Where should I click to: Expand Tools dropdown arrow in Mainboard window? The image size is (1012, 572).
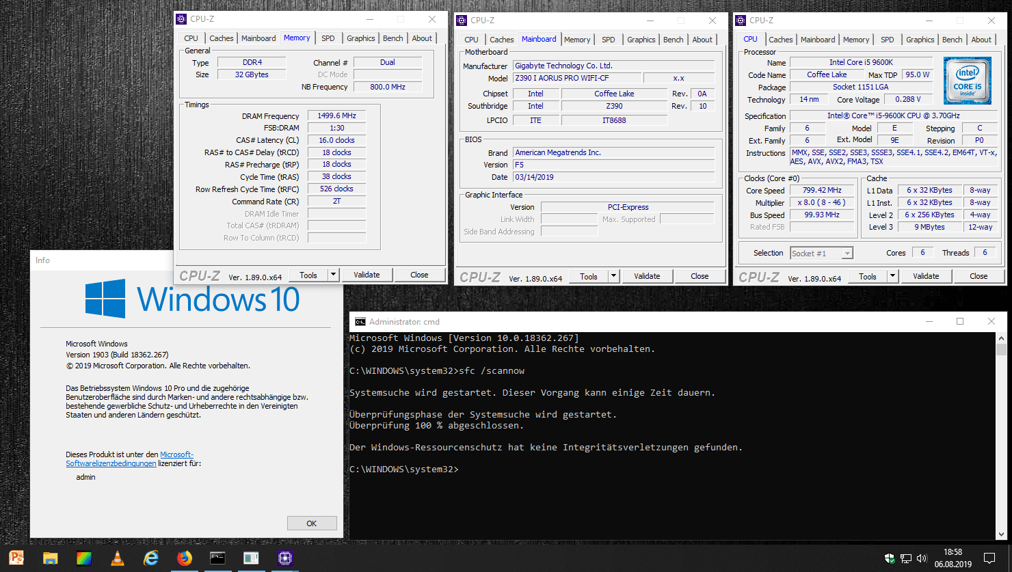(x=614, y=276)
